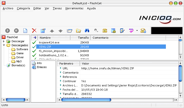Select the f1_mision_imposibl... download row

click(99, 51)
